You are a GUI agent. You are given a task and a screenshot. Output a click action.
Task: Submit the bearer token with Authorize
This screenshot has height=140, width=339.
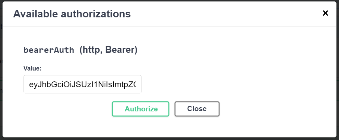(141, 109)
